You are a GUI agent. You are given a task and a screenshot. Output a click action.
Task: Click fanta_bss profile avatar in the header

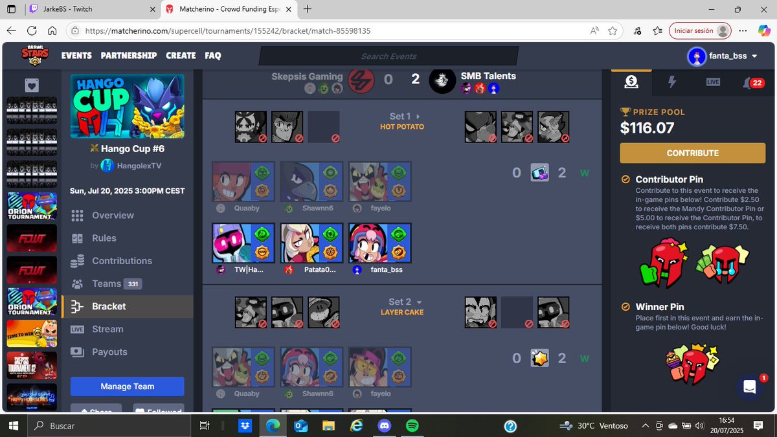point(696,56)
